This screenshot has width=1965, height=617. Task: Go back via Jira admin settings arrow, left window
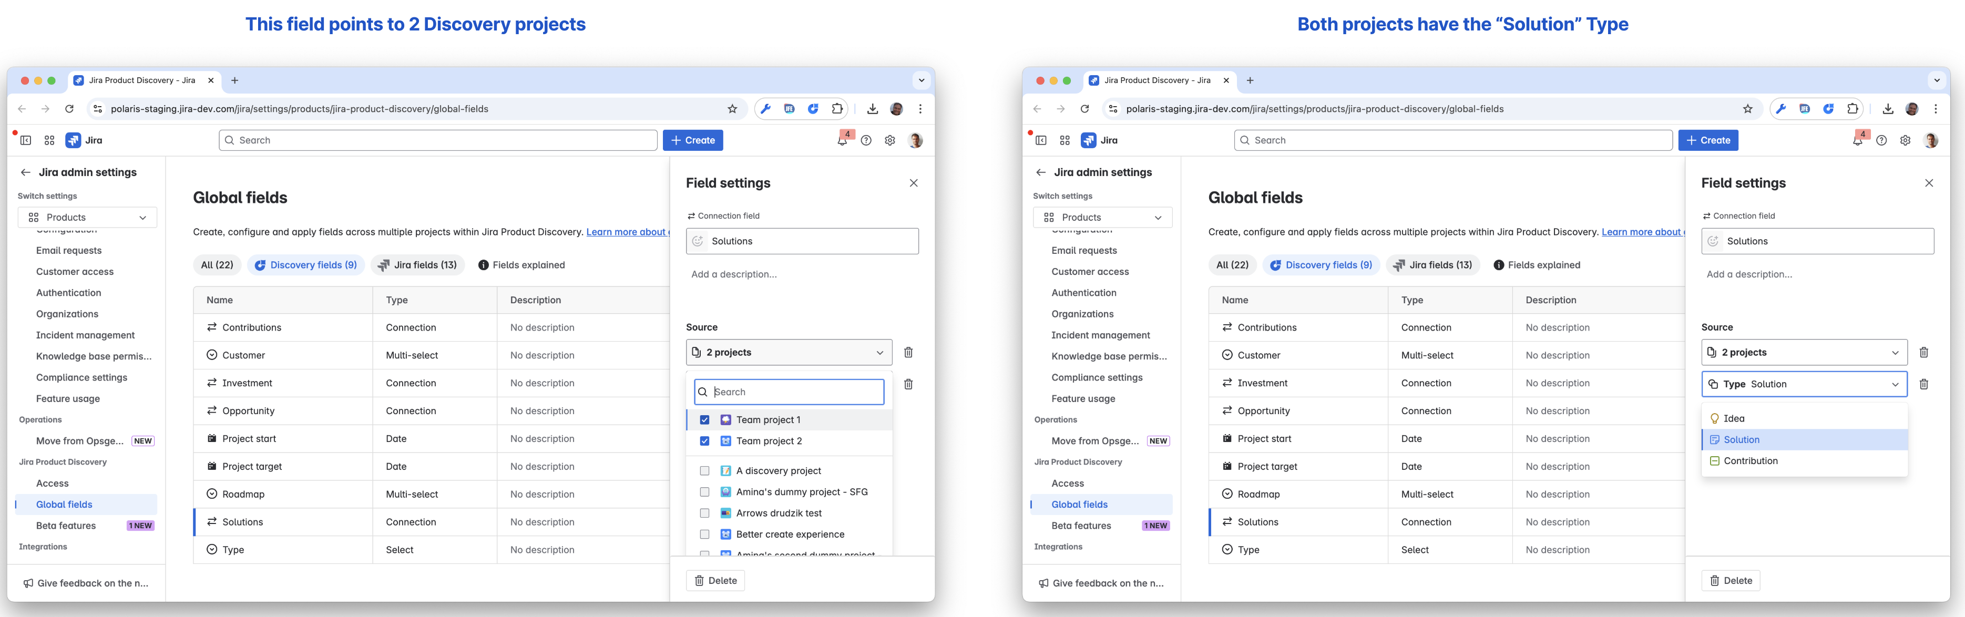(x=25, y=172)
